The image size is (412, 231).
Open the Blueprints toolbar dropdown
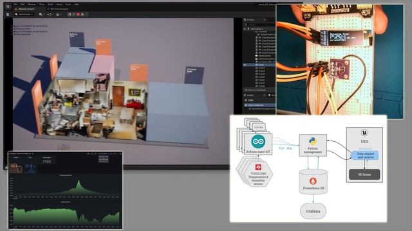[50, 14]
